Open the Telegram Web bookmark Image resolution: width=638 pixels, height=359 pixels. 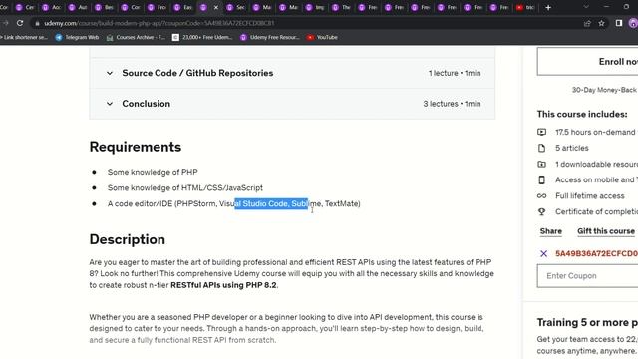pos(77,37)
